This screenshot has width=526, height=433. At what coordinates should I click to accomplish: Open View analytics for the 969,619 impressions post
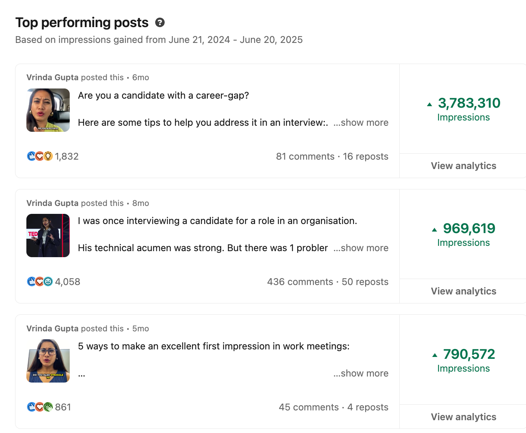(x=463, y=291)
